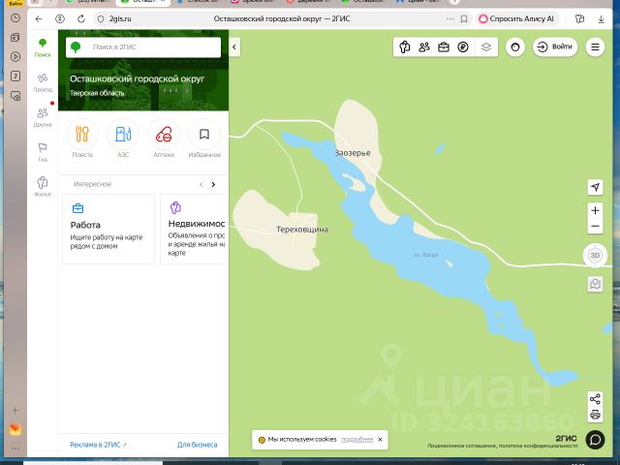This screenshot has height=465, width=620.
Task: Click the Yandex account icon near back arrow
Action: [x=60, y=18]
